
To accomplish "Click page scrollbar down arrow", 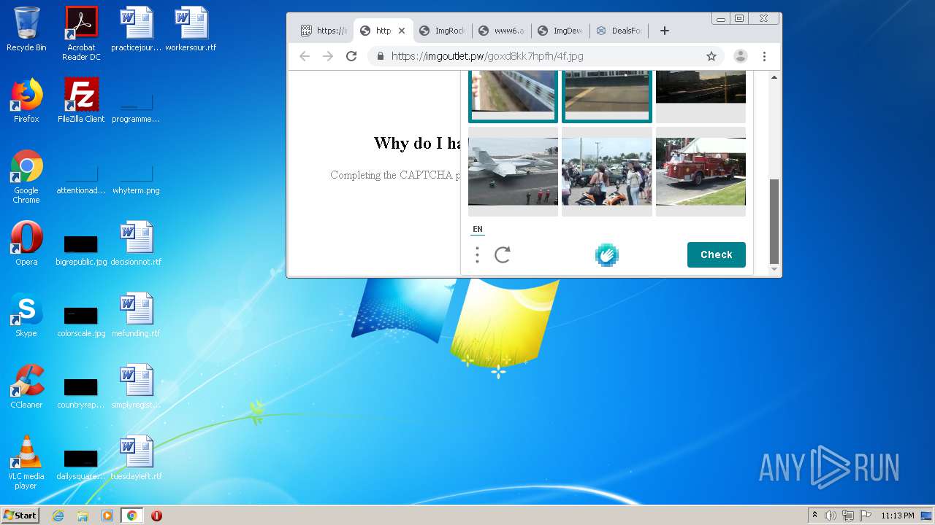I will 774,269.
